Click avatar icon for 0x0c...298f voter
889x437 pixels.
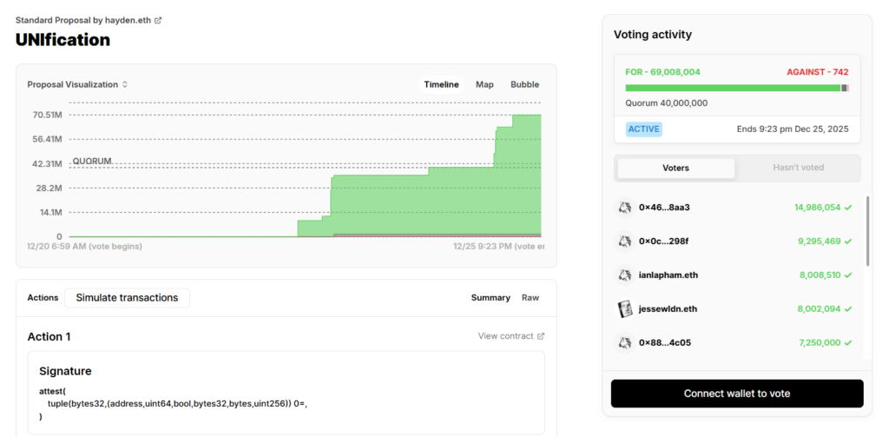coord(624,241)
